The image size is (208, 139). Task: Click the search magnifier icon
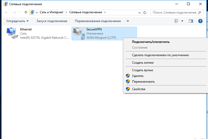point(199,13)
